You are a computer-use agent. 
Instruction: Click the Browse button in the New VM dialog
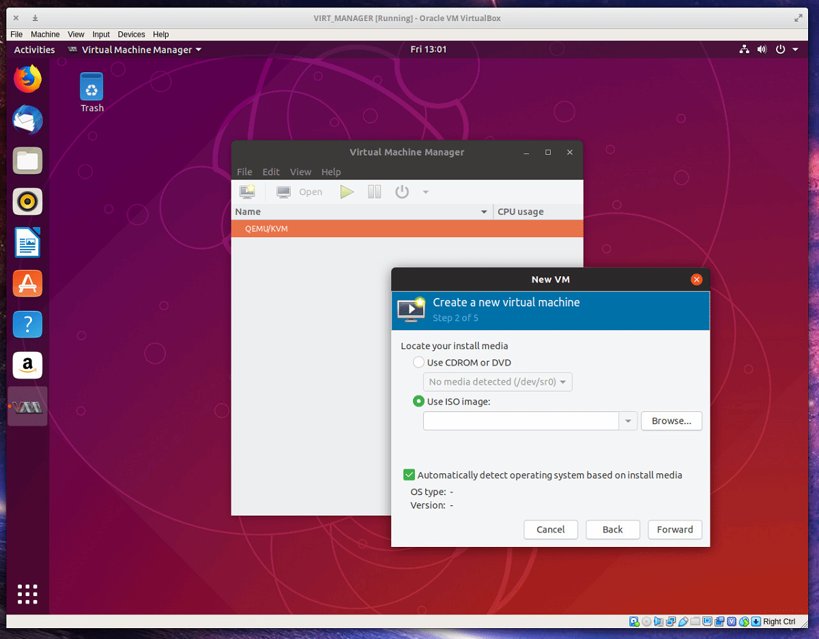(671, 421)
